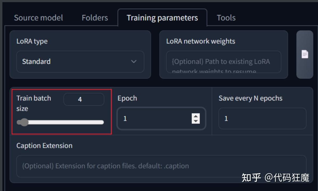Focus the Train batch size number box
This screenshot has width=318, height=191.
pyautogui.click(x=84, y=100)
